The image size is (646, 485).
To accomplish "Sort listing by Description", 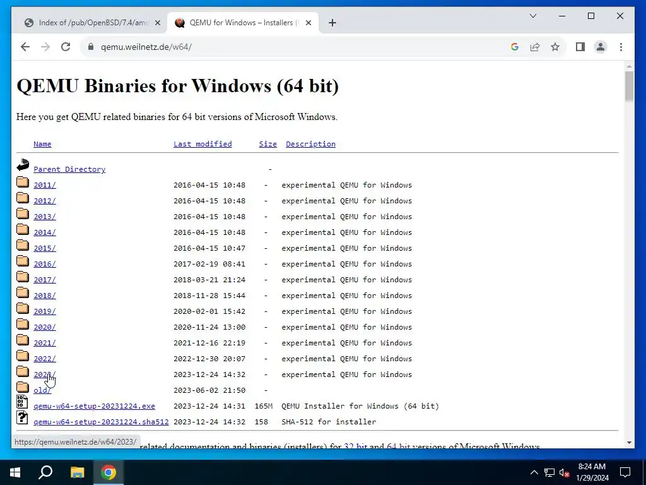I will [x=310, y=144].
